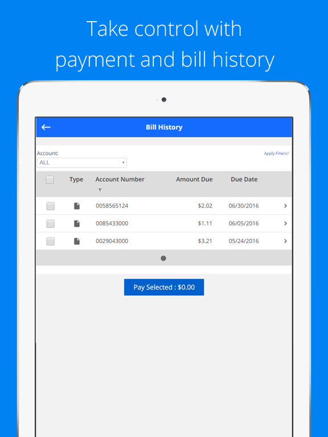Open document icon for account 0058565124
The height and width of the screenshot is (437, 328).
77,206
